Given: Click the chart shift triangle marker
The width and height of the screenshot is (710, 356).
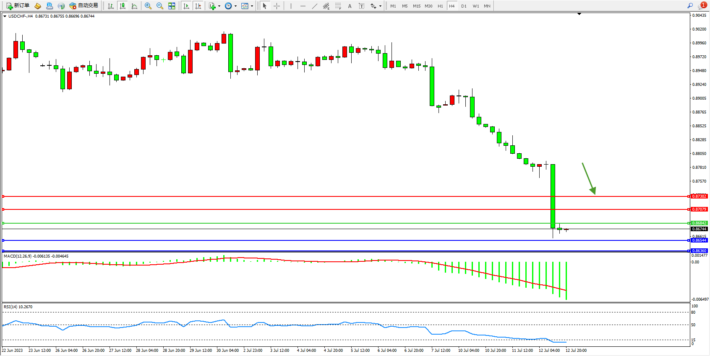Looking at the screenshot, I should click(x=579, y=14).
